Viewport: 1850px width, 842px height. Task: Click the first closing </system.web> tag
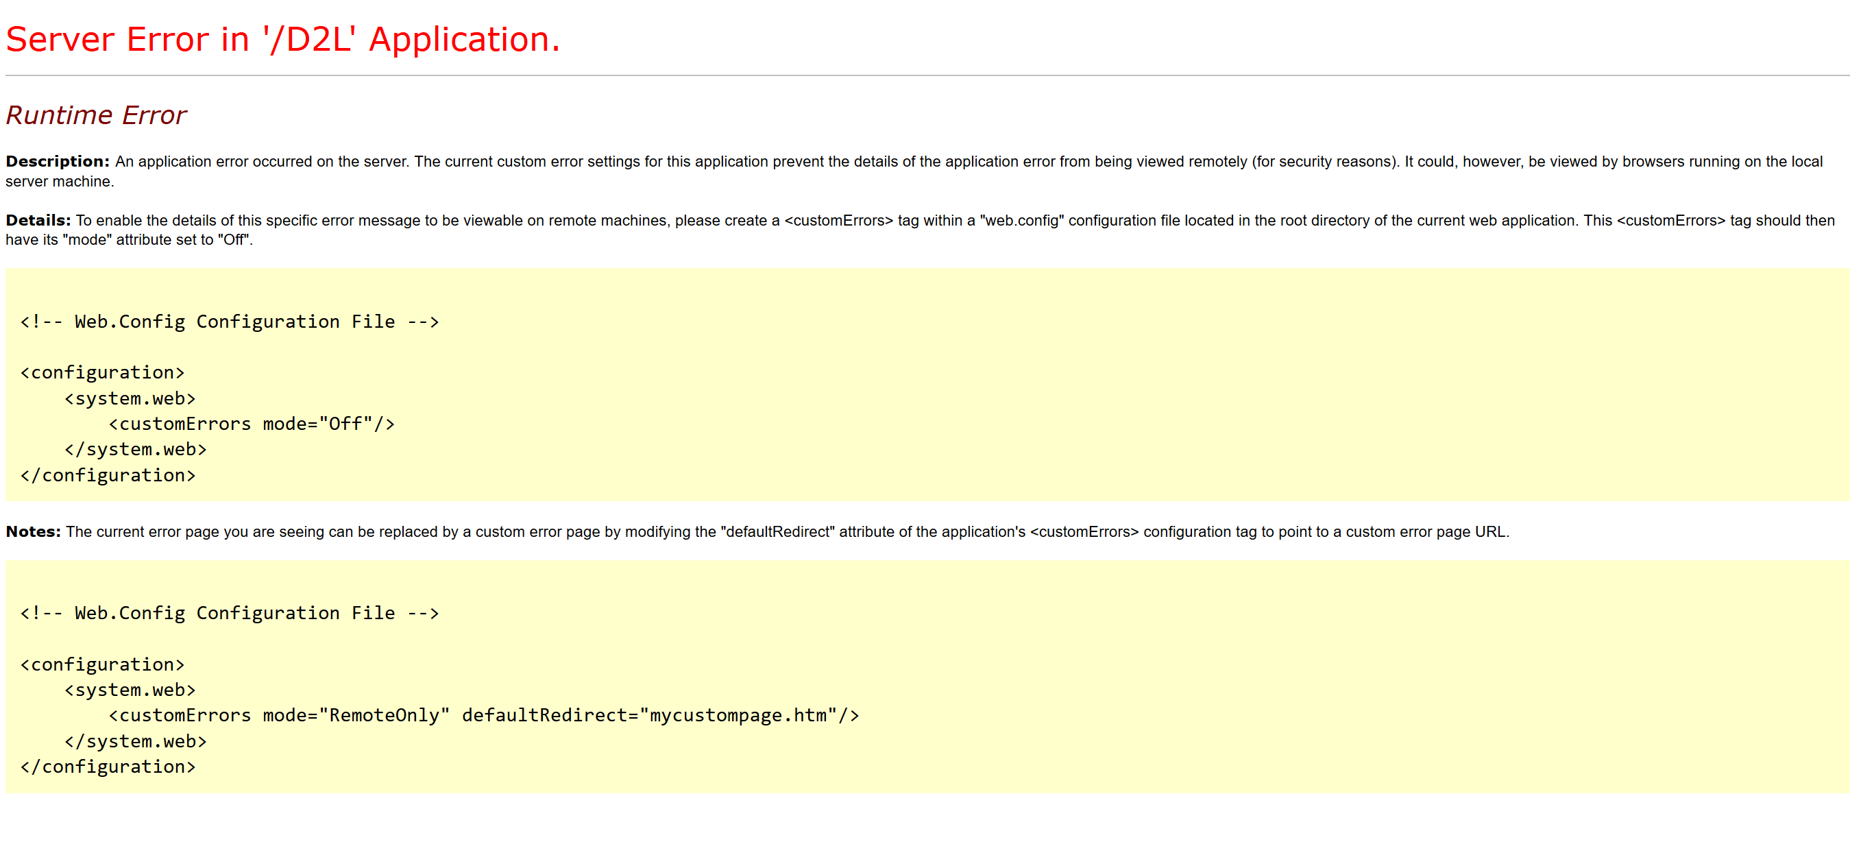click(135, 449)
